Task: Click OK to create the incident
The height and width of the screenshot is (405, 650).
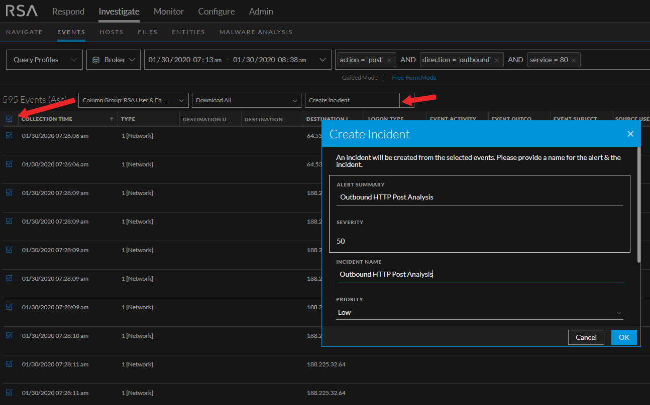Action: (624, 337)
